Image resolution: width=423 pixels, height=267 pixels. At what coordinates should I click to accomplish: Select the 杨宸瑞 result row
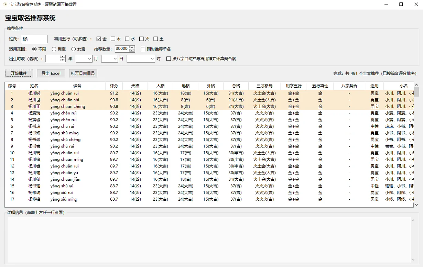[209, 113]
